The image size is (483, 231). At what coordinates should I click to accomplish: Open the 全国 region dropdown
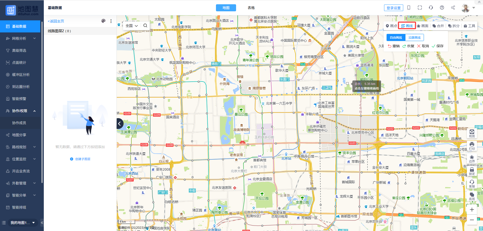(x=131, y=26)
